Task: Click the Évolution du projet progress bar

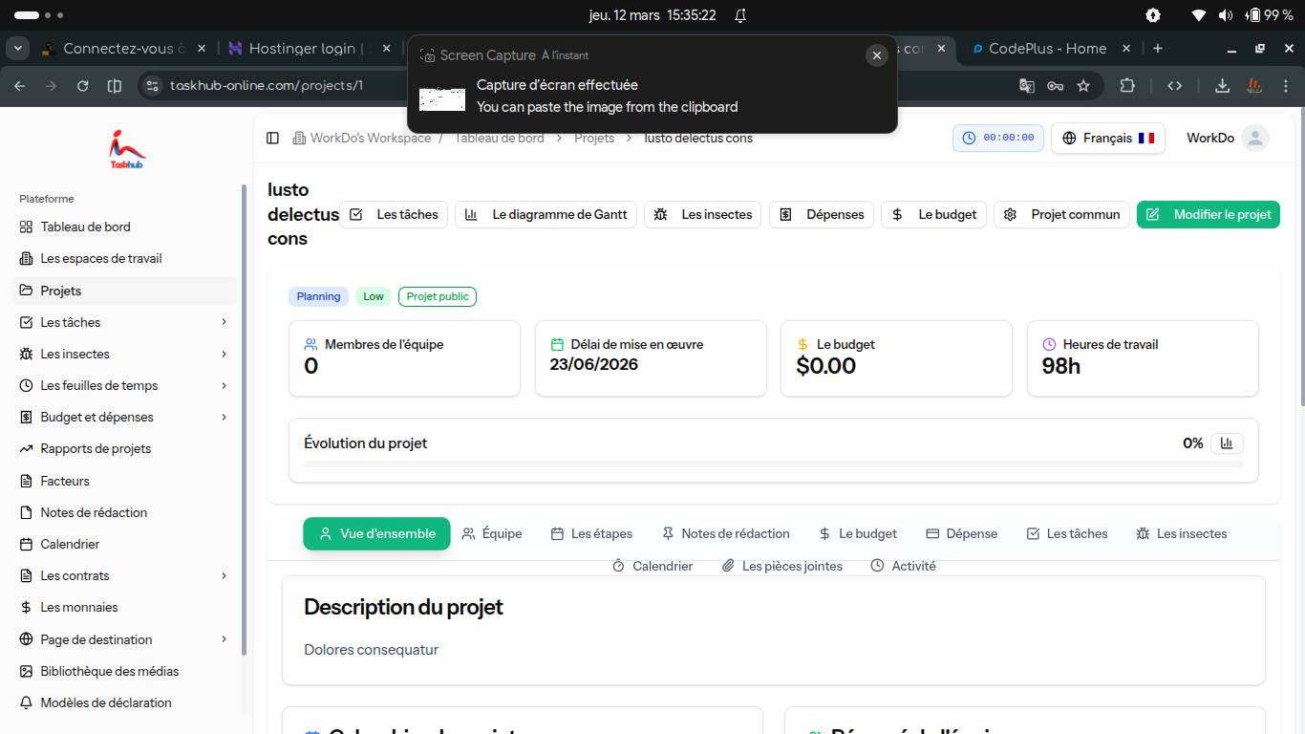Action: 773,464
